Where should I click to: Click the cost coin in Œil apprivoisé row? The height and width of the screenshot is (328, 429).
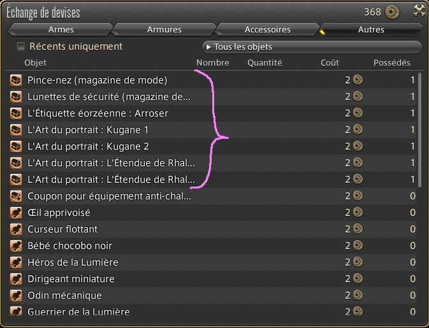click(x=358, y=212)
